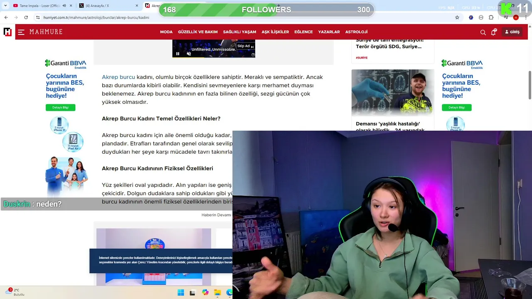The image size is (532, 299).
Task: Click the GİRİŞ login button
Action: click(512, 32)
